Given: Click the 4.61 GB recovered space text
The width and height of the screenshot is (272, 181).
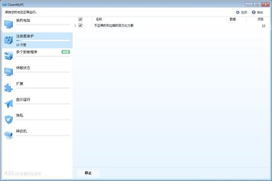Looking at the screenshot, I should 23,173.
